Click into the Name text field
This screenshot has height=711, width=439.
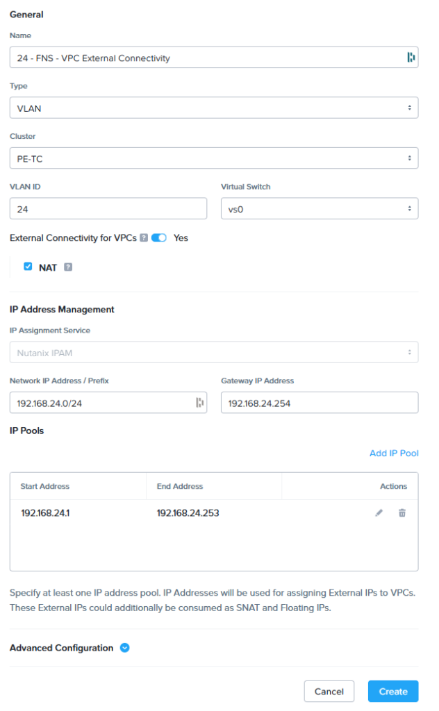coord(214,58)
